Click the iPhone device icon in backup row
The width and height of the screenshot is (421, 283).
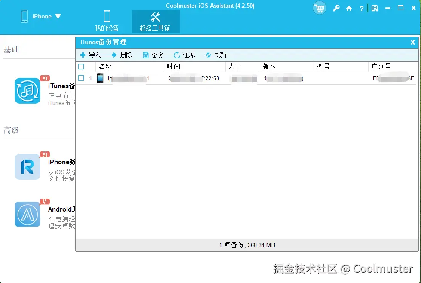pyautogui.click(x=100, y=78)
